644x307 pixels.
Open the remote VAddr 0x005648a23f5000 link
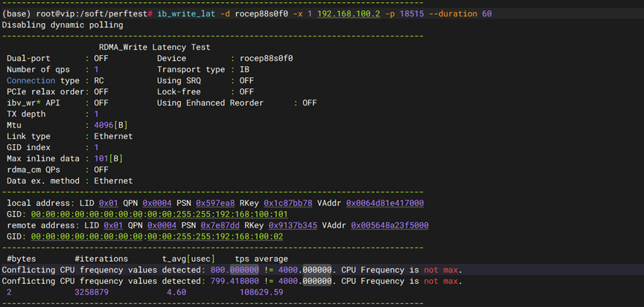[390, 225]
